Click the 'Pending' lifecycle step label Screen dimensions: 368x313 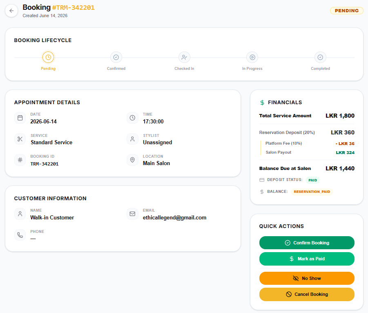[48, 69]
